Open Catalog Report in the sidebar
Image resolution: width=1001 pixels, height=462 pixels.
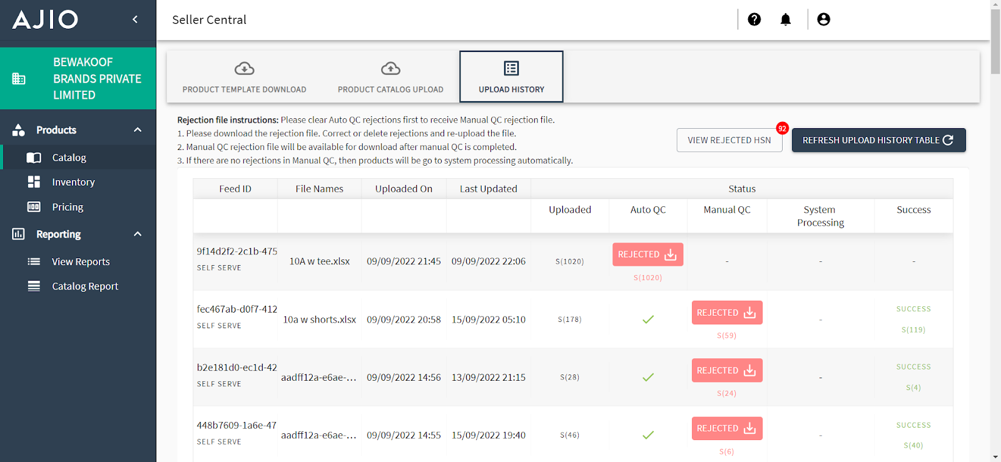point(78,286)
